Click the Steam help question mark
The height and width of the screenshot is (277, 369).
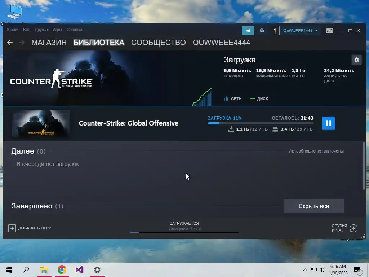coord(275,31)
